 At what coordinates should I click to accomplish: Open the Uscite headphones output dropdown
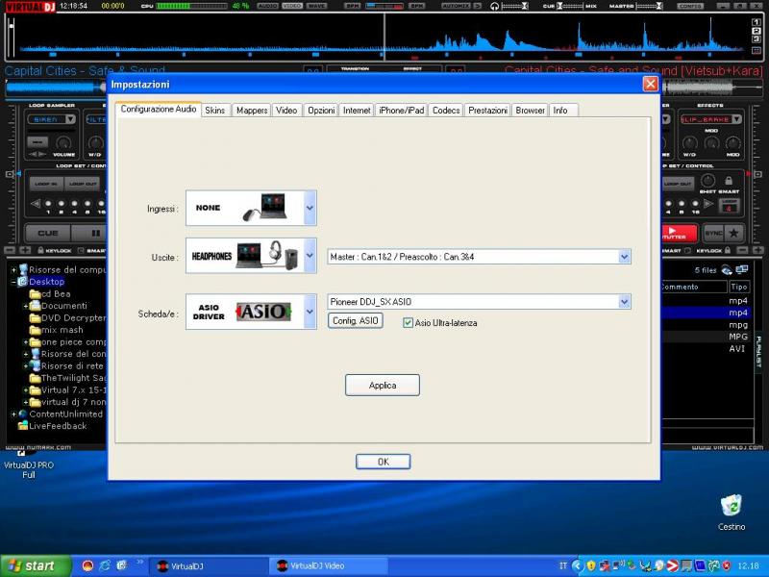(310, 257)
